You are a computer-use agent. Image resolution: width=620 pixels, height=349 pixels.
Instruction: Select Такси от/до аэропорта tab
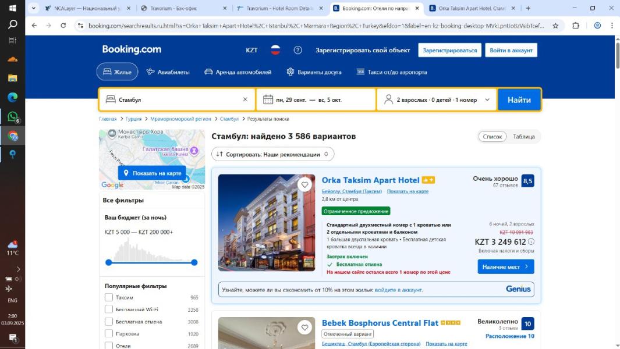pos(391,72)
